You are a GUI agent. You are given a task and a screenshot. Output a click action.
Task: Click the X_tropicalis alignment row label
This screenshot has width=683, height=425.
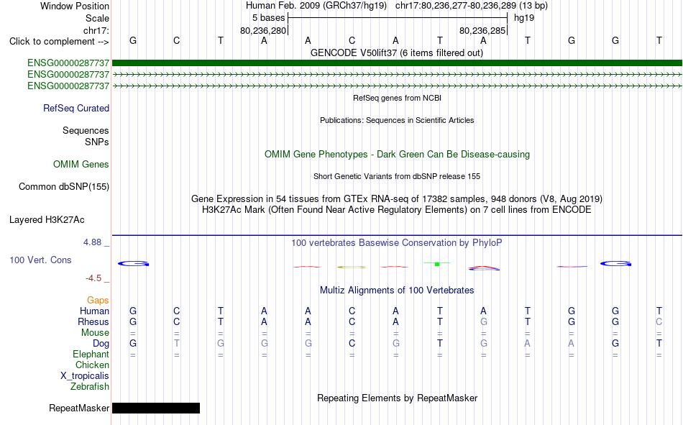[85, 376]
